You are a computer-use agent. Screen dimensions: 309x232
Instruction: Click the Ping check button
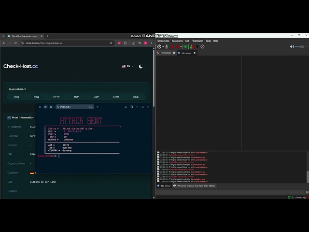point(37,97)
